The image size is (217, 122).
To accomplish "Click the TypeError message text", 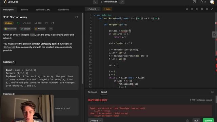I will (117, 108).
